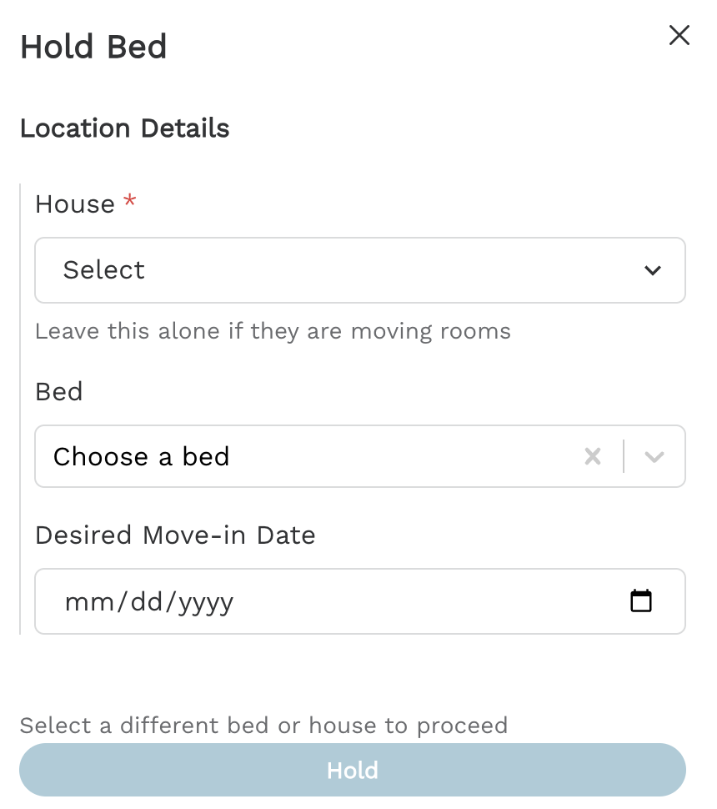
Task: Expand the Bed dropdown chevron
Action: pos(654,456)
